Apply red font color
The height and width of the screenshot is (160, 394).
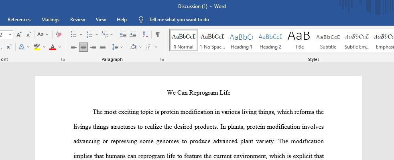tap(53, 47)
